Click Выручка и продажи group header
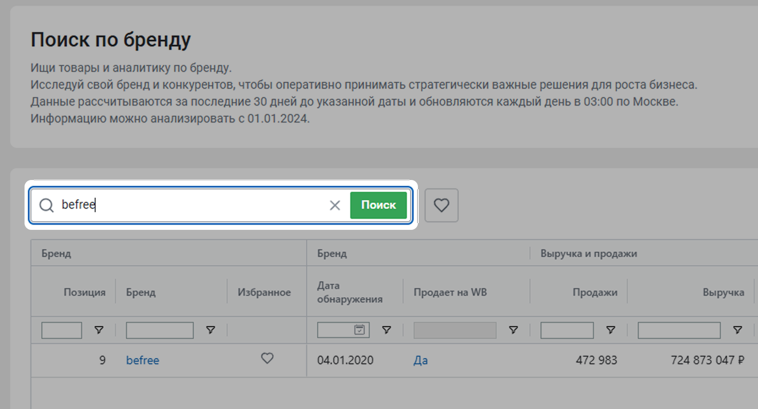 coord(589,254)
